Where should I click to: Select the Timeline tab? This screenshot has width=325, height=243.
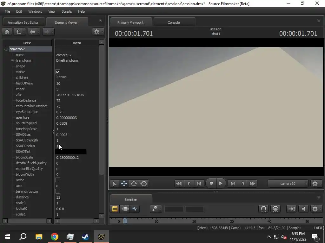pos(130,199)
